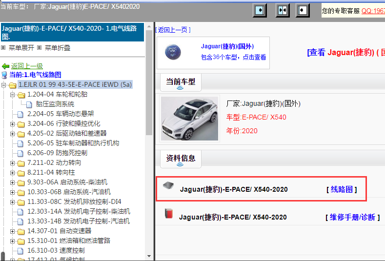Select the 胎压监测系统 tree item
385x261 pixels.
55,104
